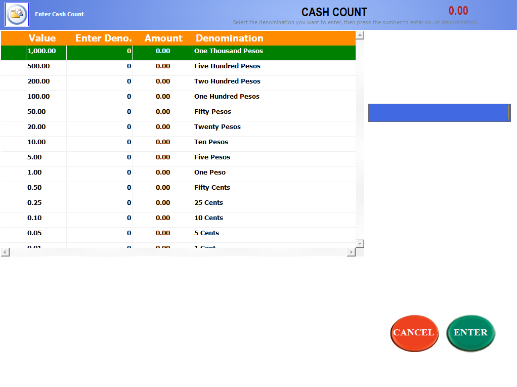Viewport: 517px width, 387px height.
Task: Select the Ten Pesos denomination
Action: 211,142
